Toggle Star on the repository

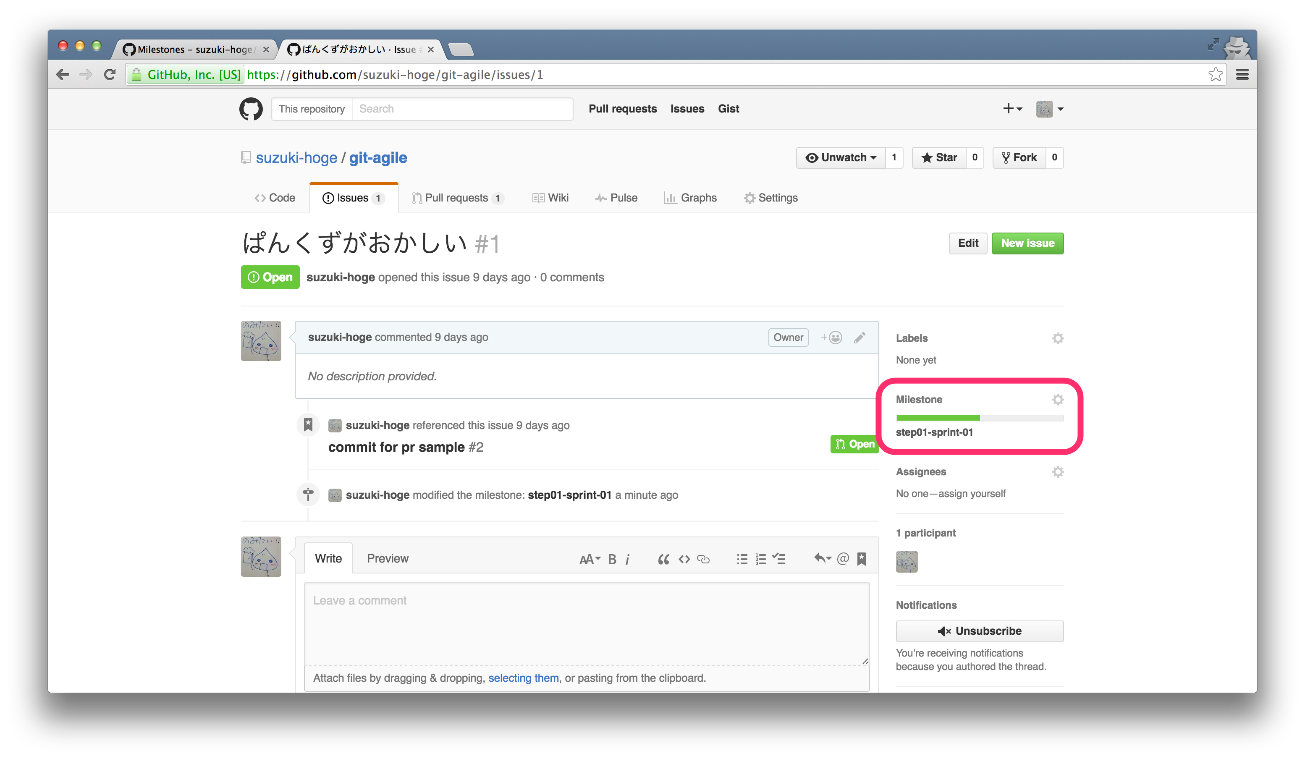939,157
